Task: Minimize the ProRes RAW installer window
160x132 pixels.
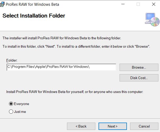Action: coord(123,4)
